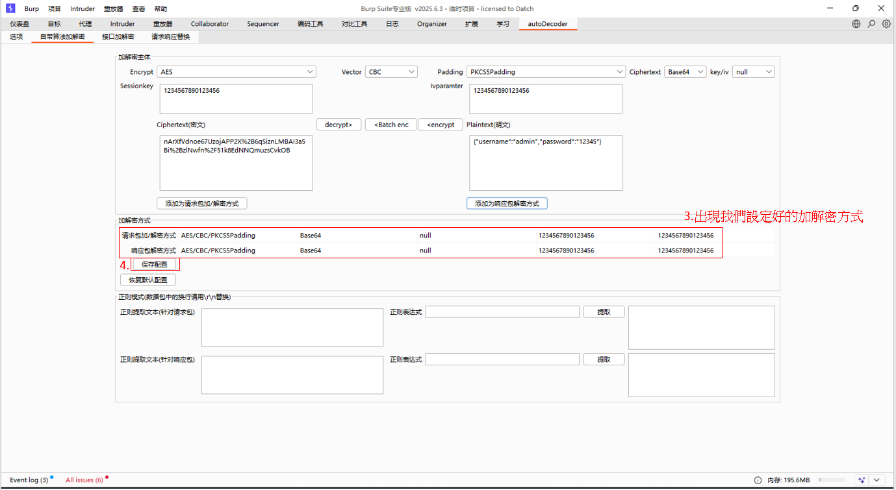Click 添加为响应包解密方式 button
Viewport: 896px width, 490px height.
pyautogui.click(x=507, y=203)
